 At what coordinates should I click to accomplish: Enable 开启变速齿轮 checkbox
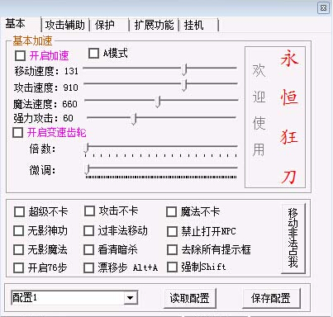pos(18,133)
